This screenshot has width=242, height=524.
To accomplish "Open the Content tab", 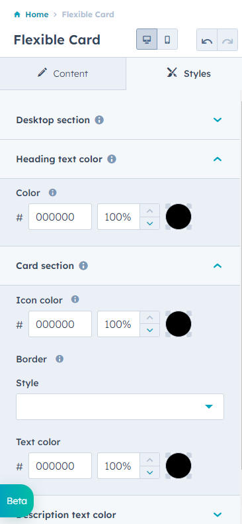I will [x=63, y=74].
